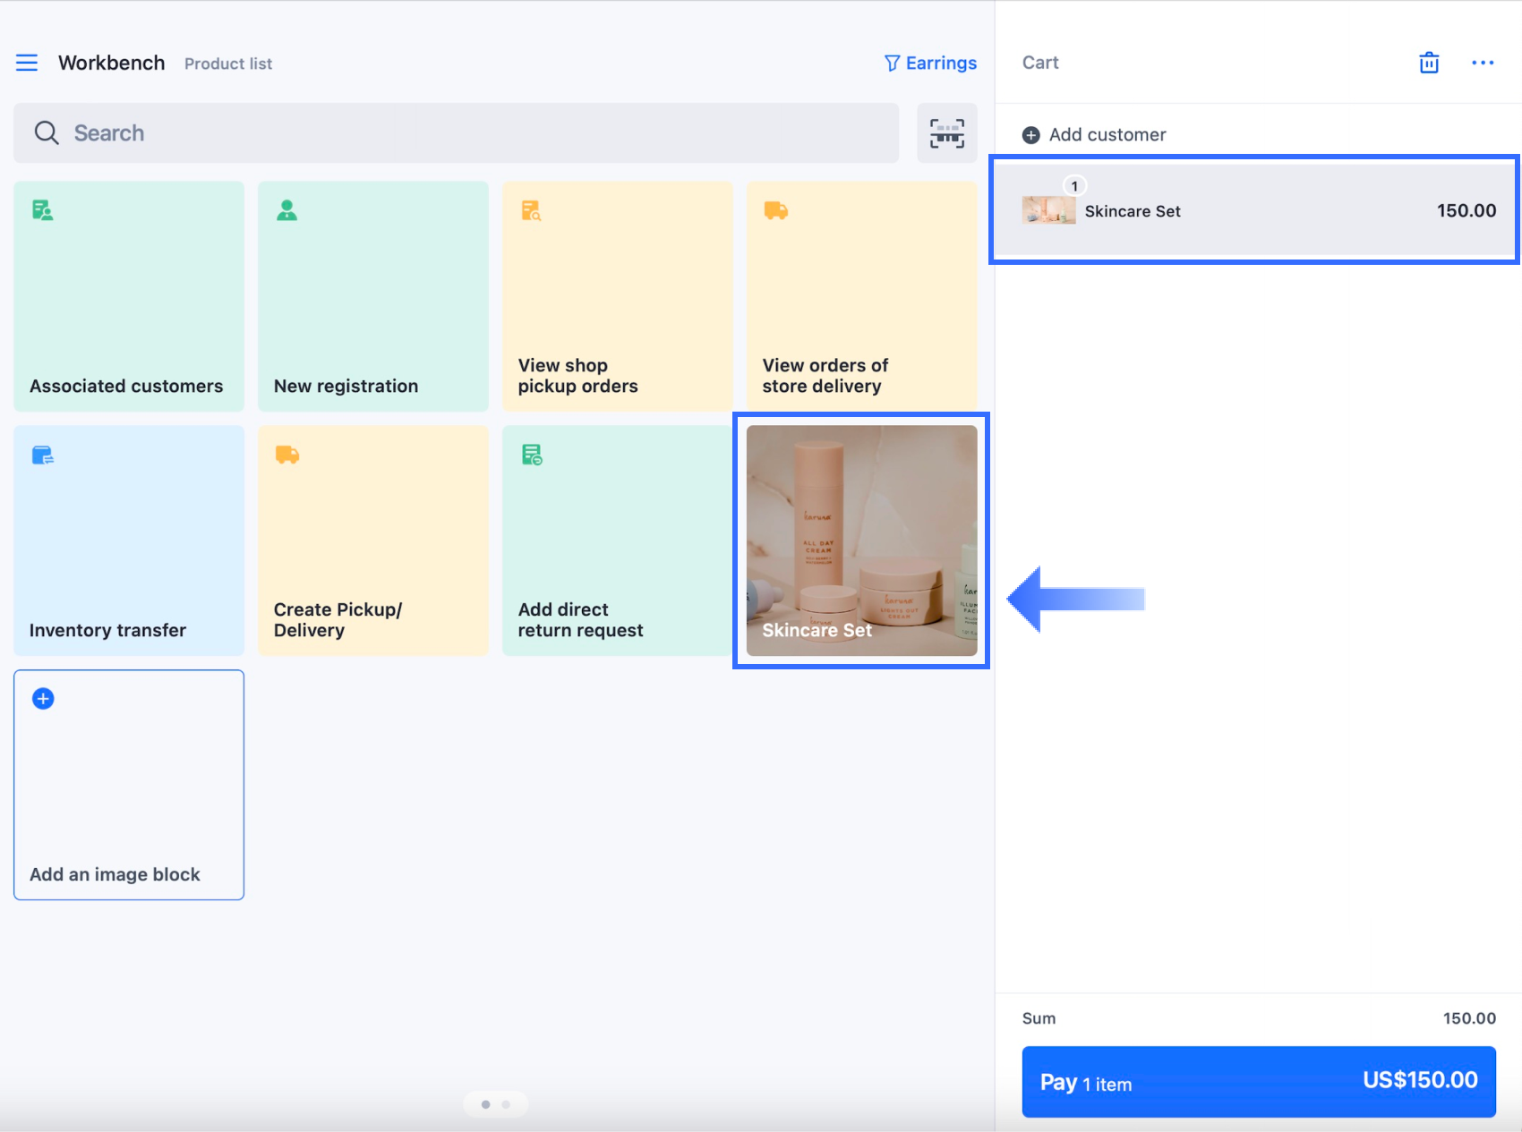Image resolution: width=1522 pixels, height=1132 pixels.
Task: Open the Earrings filter
Action: click(930, 63)
